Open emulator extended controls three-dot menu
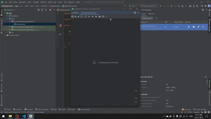 pyautogui.click(x=107, y=17)
